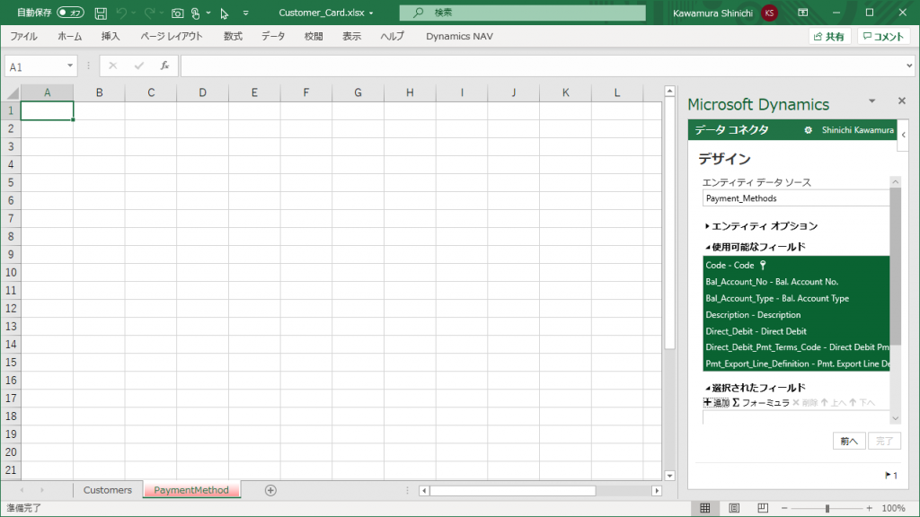Add a new sheet with the plus icon
The width and height of the screenshot is (920, 517).
[x=270, y=490]
